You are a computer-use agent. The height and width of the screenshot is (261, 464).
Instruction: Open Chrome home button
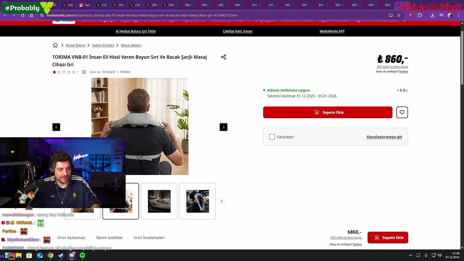[32, 15]
